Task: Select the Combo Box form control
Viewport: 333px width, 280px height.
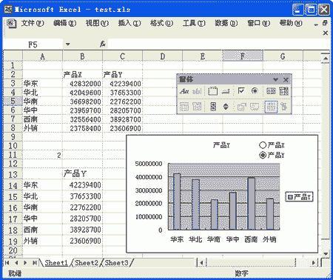Action: pyautogui.click(x=284, y=91)
